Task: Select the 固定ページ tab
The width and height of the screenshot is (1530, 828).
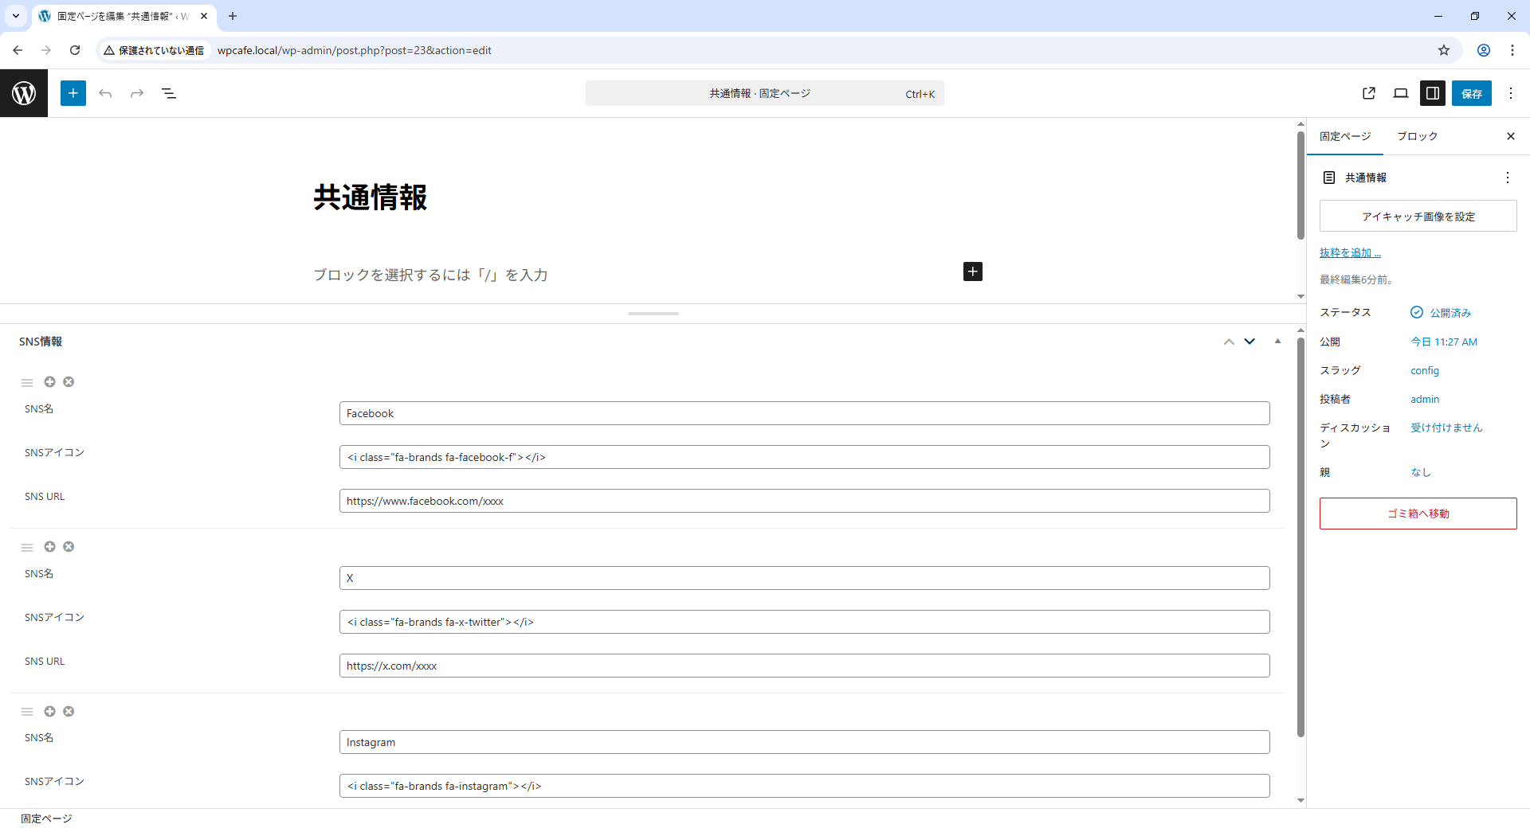Action: [1345, 136]
